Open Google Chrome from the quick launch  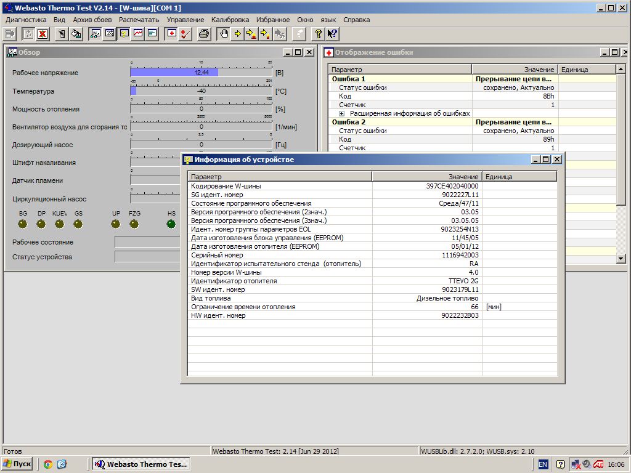48,464
